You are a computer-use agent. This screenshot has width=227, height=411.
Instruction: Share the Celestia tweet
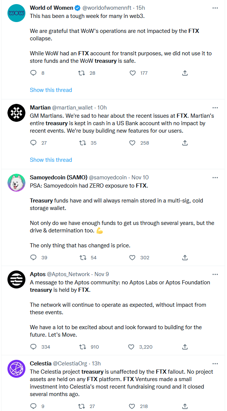tap(185, 406)
